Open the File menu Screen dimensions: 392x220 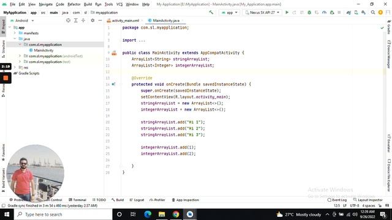pos(12,4)
